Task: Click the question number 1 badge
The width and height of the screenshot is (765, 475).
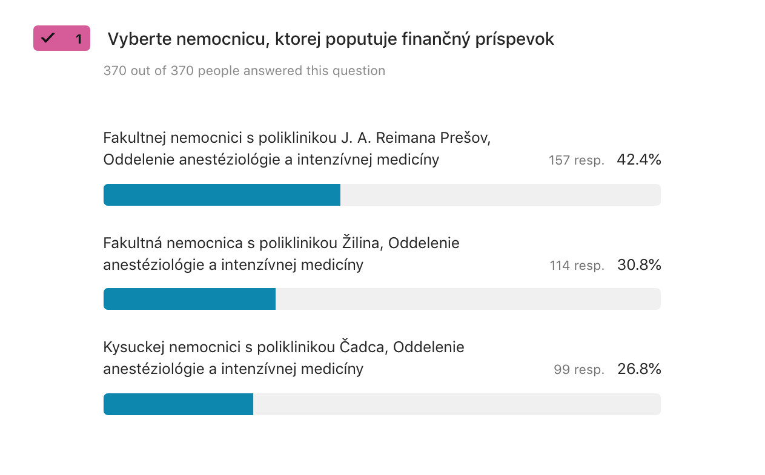Action: [62, 38]
